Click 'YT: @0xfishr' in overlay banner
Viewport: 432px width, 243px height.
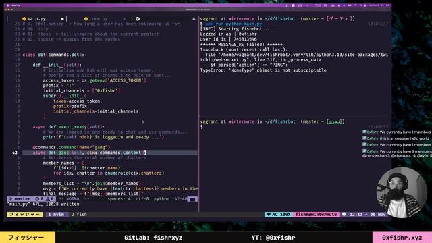coord(273,238)
